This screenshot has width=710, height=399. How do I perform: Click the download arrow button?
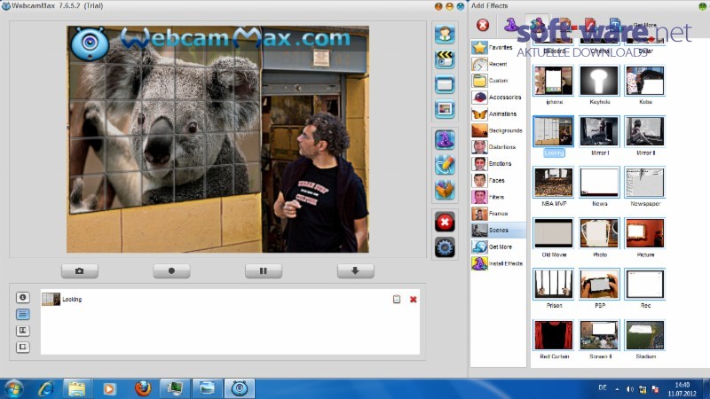356,271
